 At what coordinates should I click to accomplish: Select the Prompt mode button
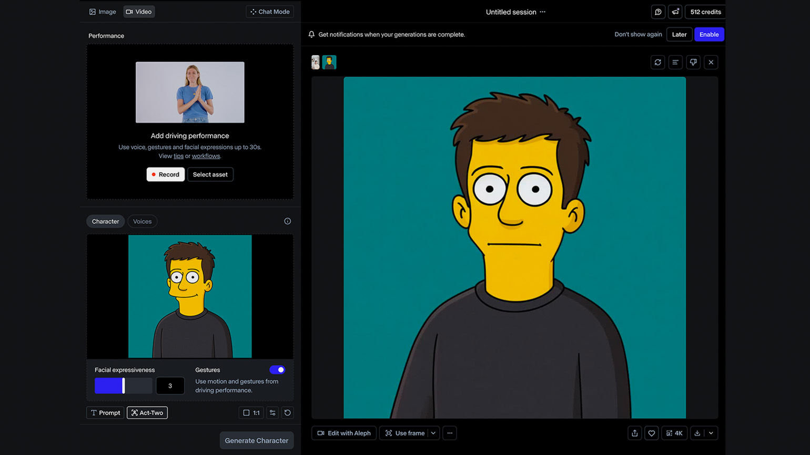click(105, 413)
